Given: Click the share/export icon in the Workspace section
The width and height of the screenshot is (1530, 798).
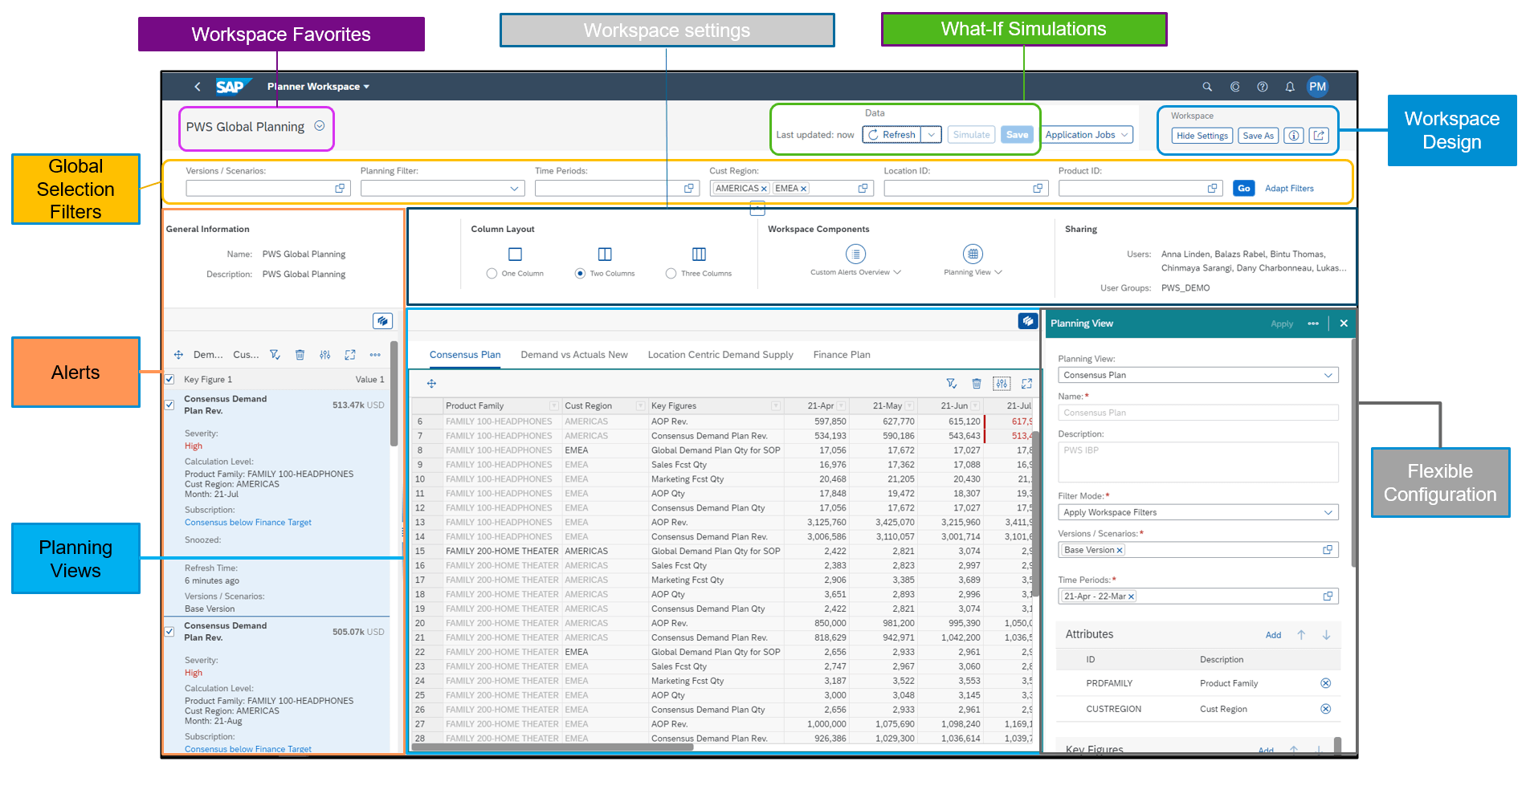Looking at the screenshot, I should (1319, 136).
